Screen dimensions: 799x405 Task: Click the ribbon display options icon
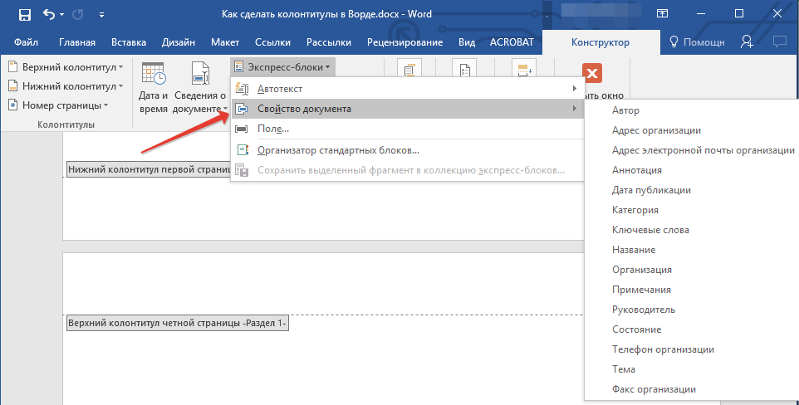pyautogui.click(x=662, y=14)
